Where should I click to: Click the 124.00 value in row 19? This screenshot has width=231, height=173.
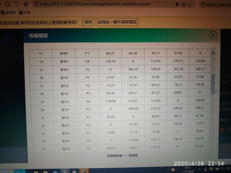point(111,101)
